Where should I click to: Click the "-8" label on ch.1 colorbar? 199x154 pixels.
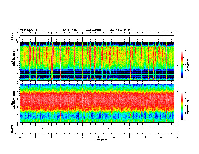(186, 64)
